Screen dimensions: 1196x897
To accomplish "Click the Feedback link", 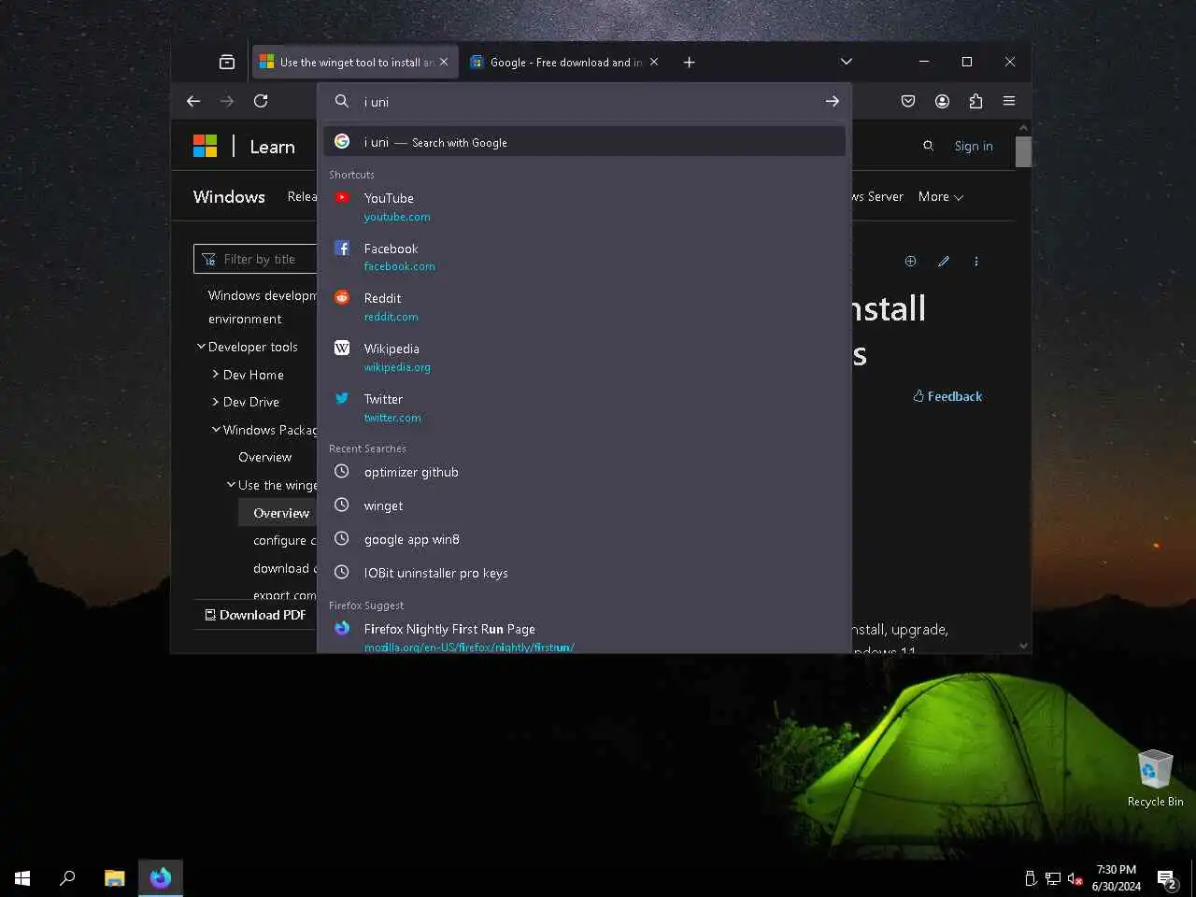I will point(947,396).
